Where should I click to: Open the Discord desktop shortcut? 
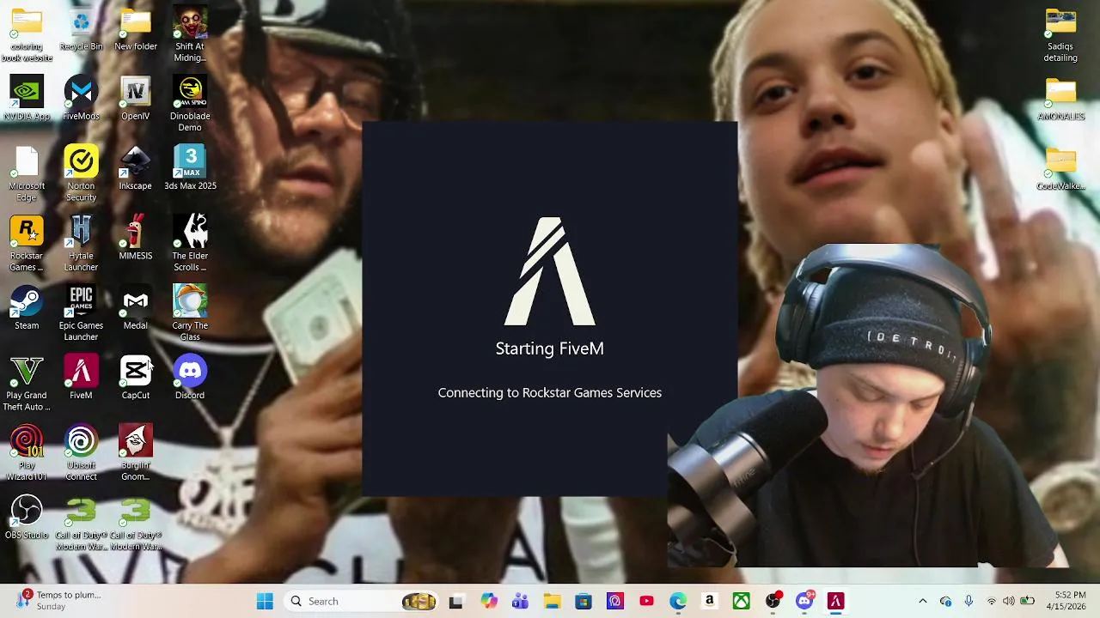coord(190,379)
